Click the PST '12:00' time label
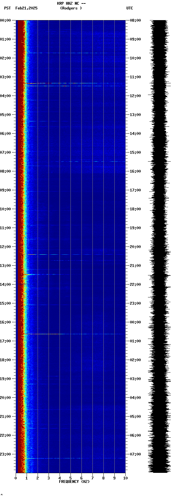This screenshot has width=173, height=498. coord(5,247)
